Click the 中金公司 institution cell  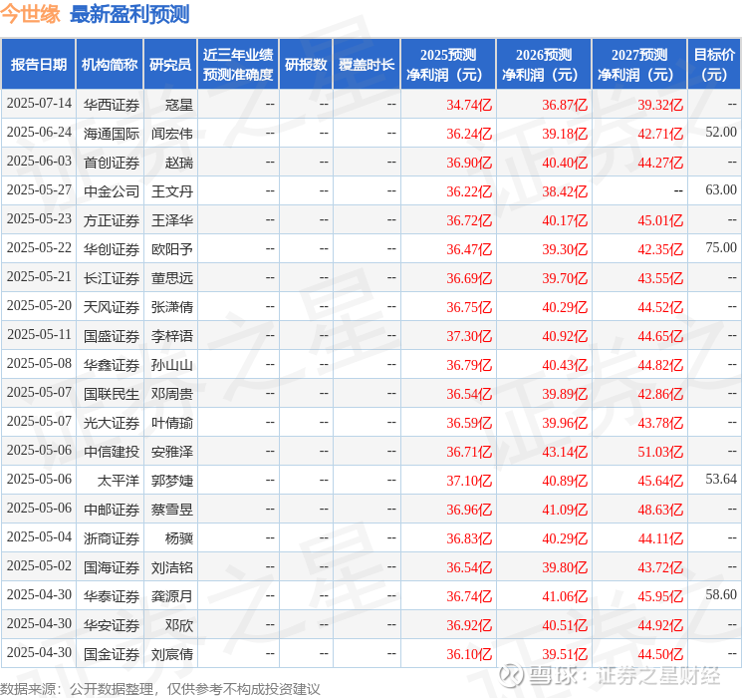click(x=112, y=191)
